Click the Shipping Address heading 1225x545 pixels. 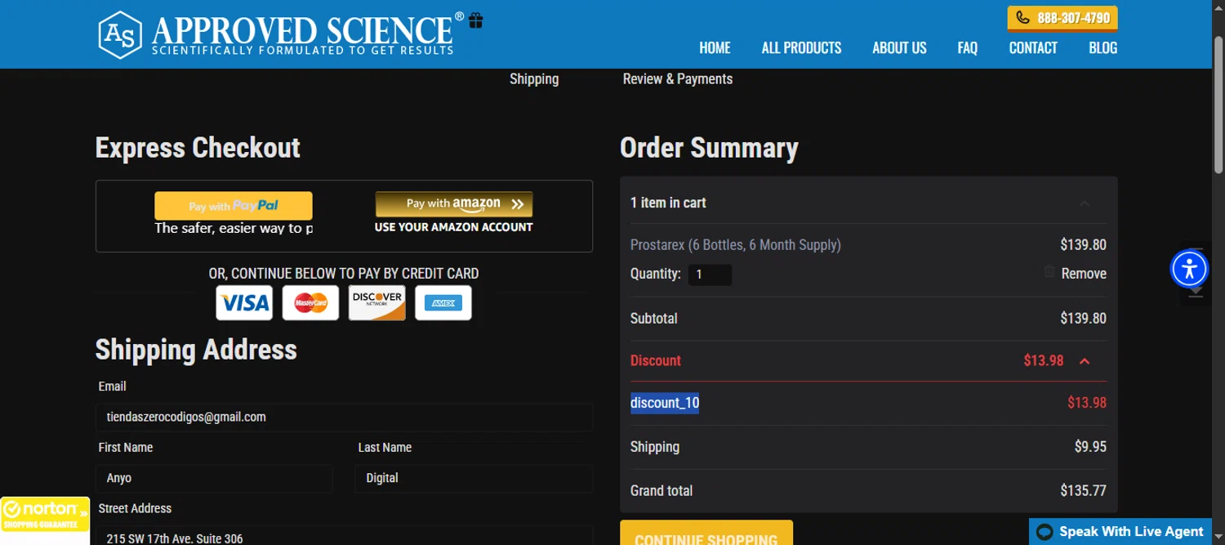[x=196, y=350]
